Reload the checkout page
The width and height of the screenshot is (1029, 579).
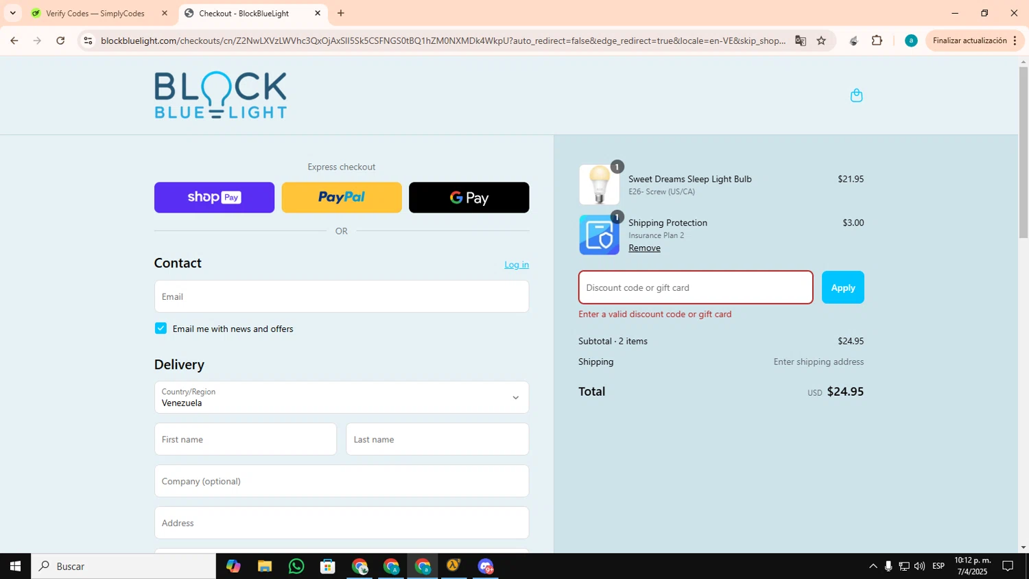(60, 40)
